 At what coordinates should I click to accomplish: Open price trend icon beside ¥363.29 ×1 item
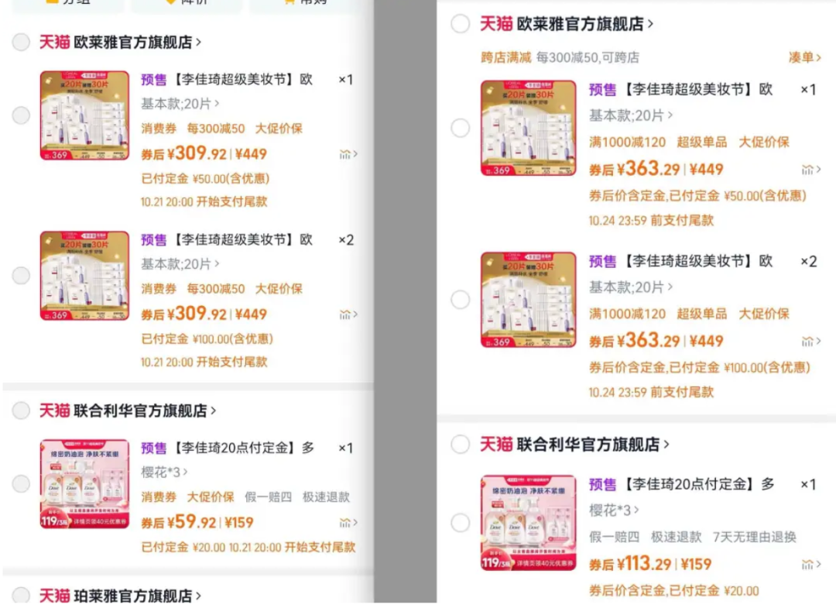(811, 170)
